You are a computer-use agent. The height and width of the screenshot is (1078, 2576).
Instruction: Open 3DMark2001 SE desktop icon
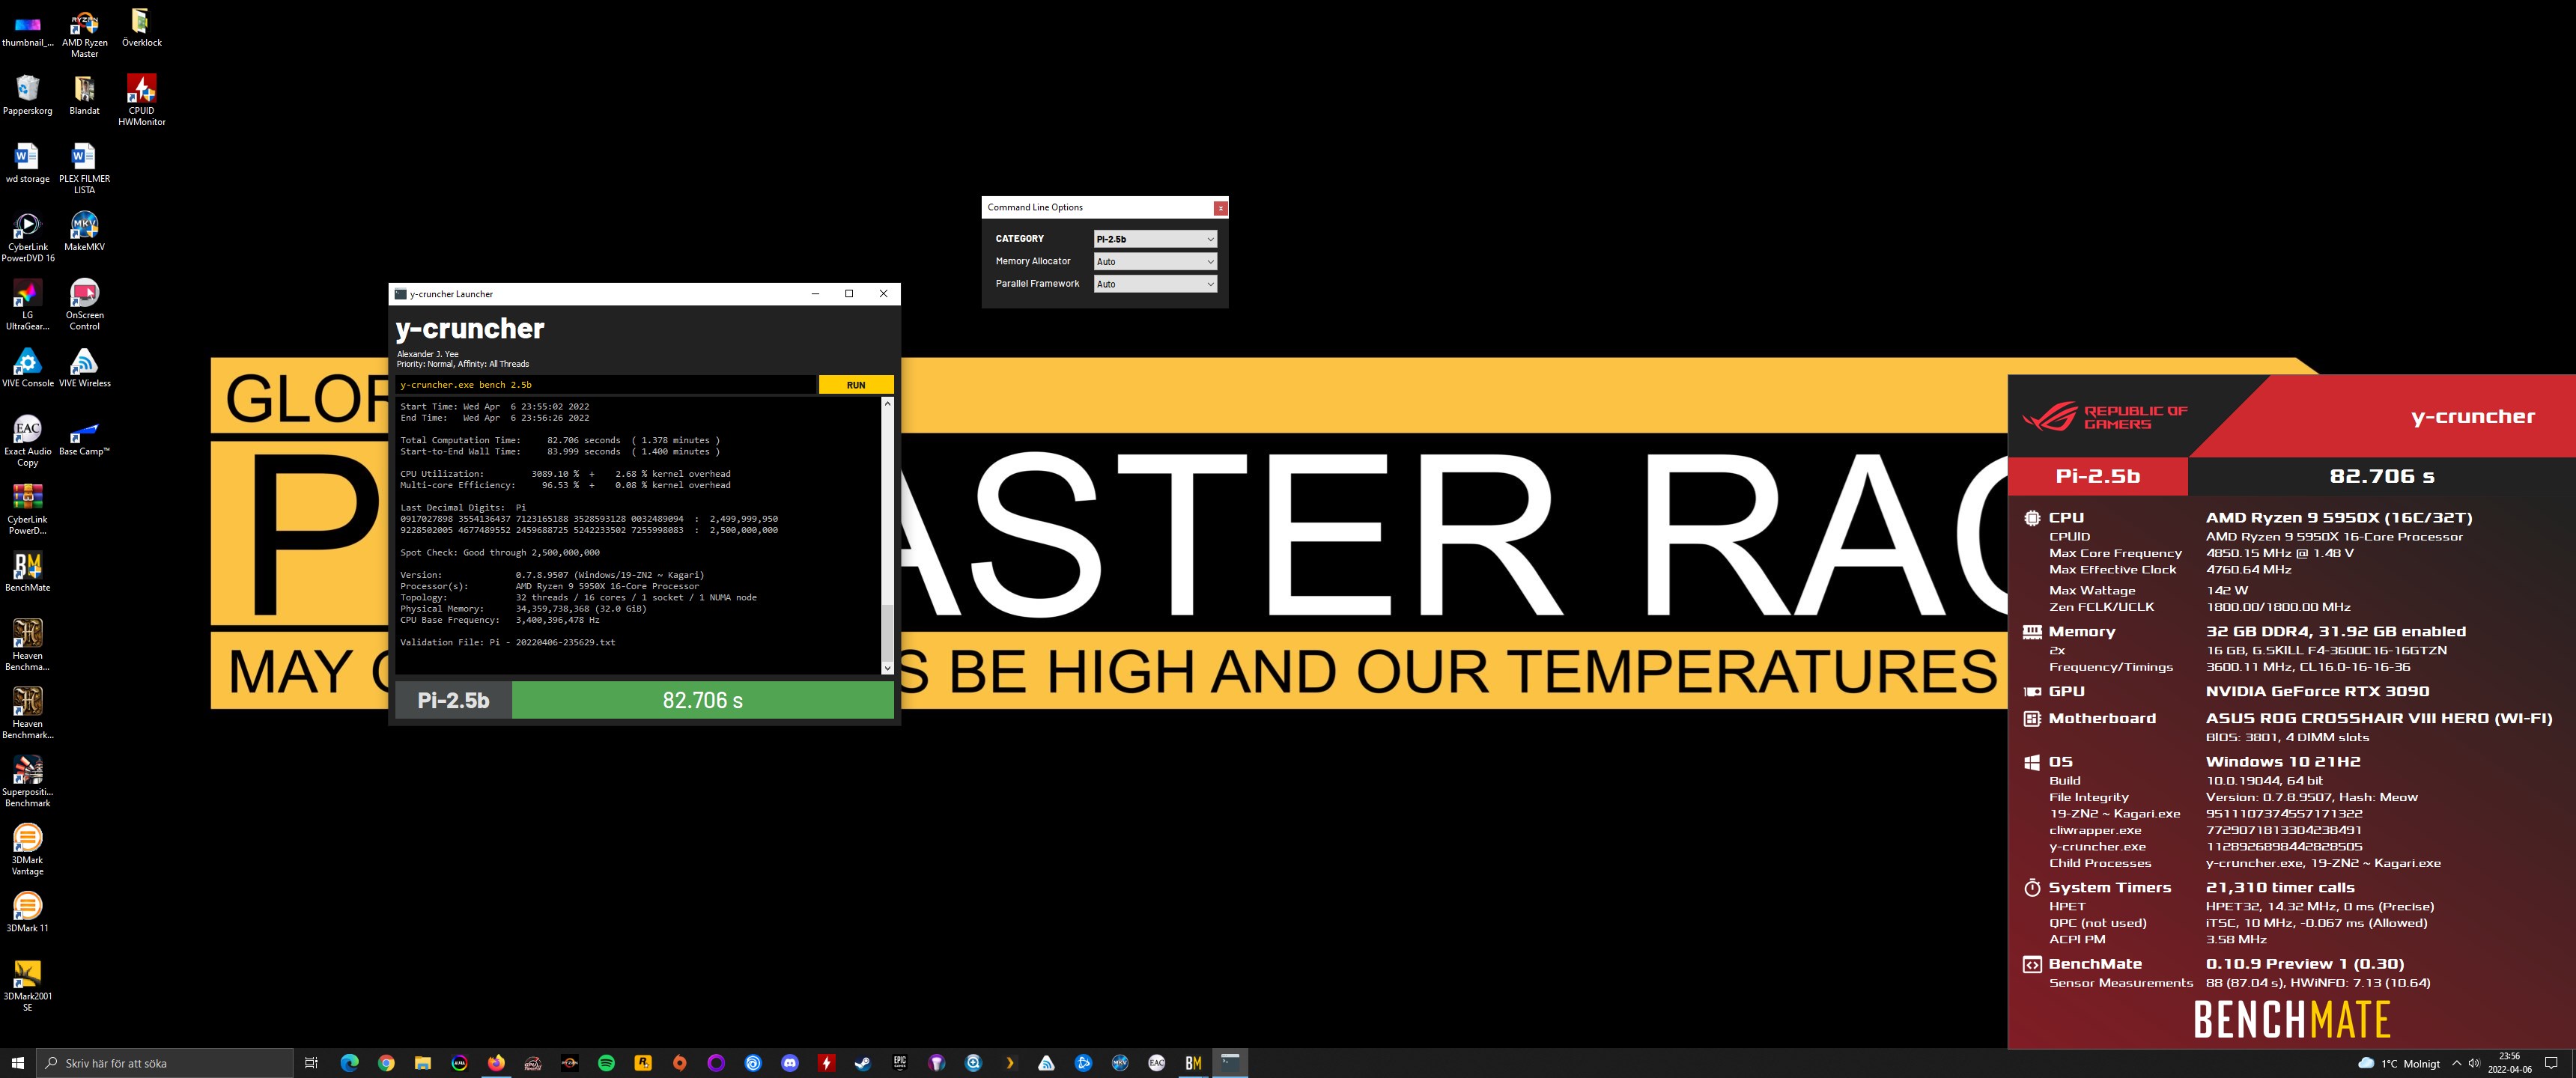click(x=28, y=985)
